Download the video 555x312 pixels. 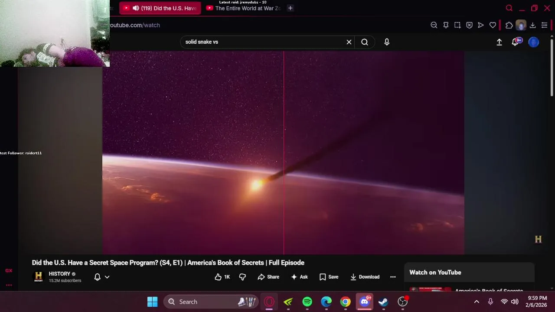[x=365, y=277]
